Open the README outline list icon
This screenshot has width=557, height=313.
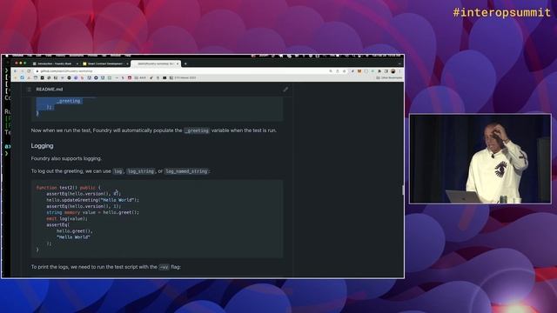[29, 90]
